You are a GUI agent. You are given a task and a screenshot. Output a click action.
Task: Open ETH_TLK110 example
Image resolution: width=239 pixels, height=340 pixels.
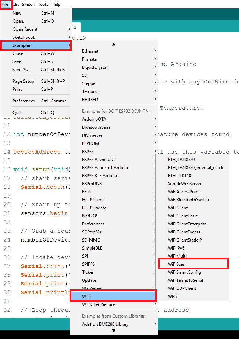tap(192, 175)
